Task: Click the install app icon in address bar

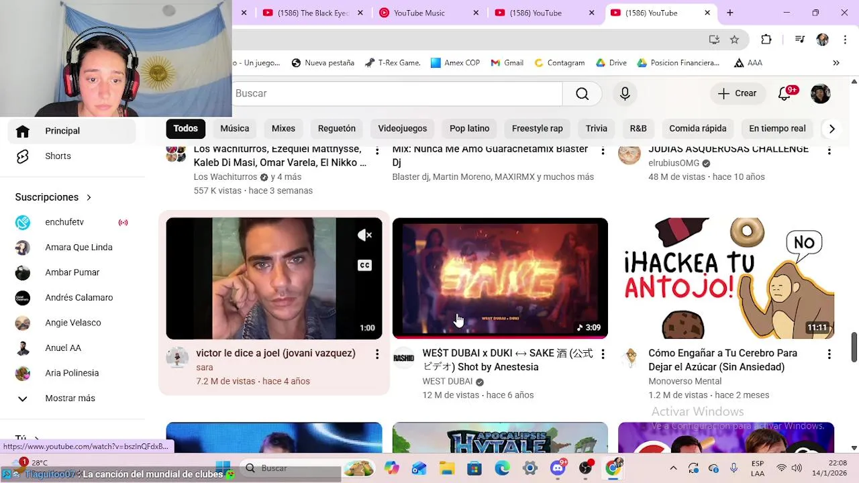Action: coord(714,40)
